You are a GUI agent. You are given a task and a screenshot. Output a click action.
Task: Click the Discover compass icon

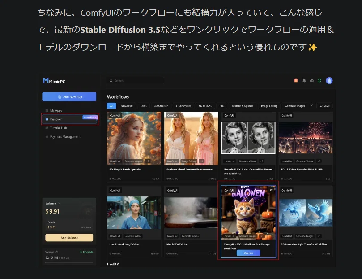pyautogui.click(x=47, y=119)
